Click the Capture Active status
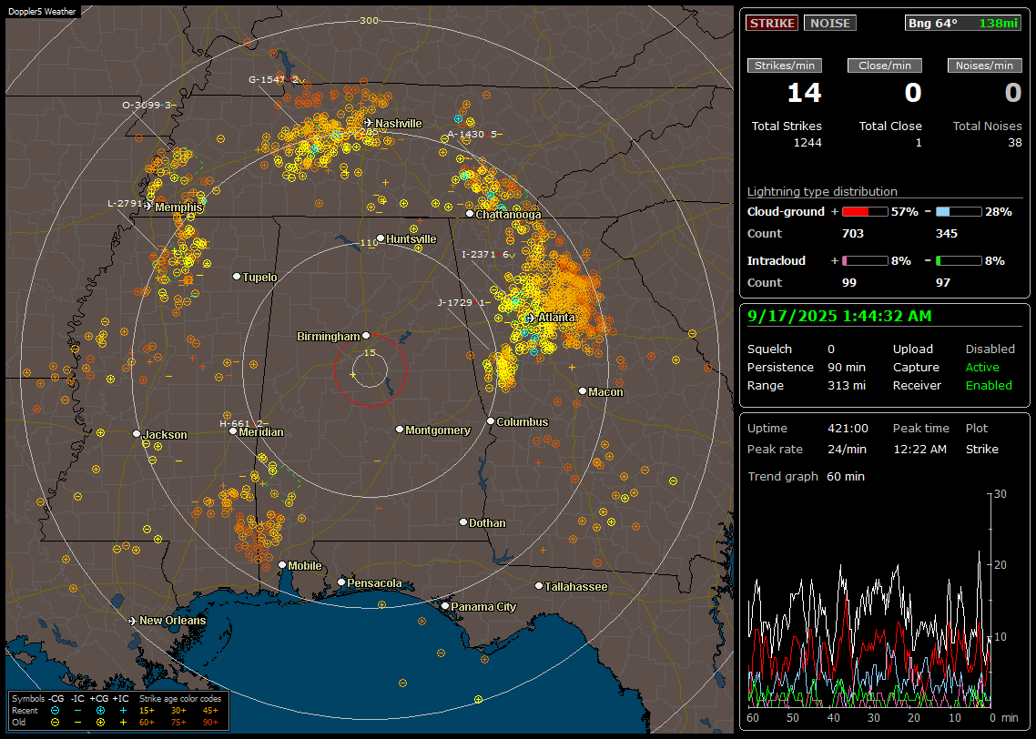The height and width of the screenshot is (739, 1036). (982, 367)
